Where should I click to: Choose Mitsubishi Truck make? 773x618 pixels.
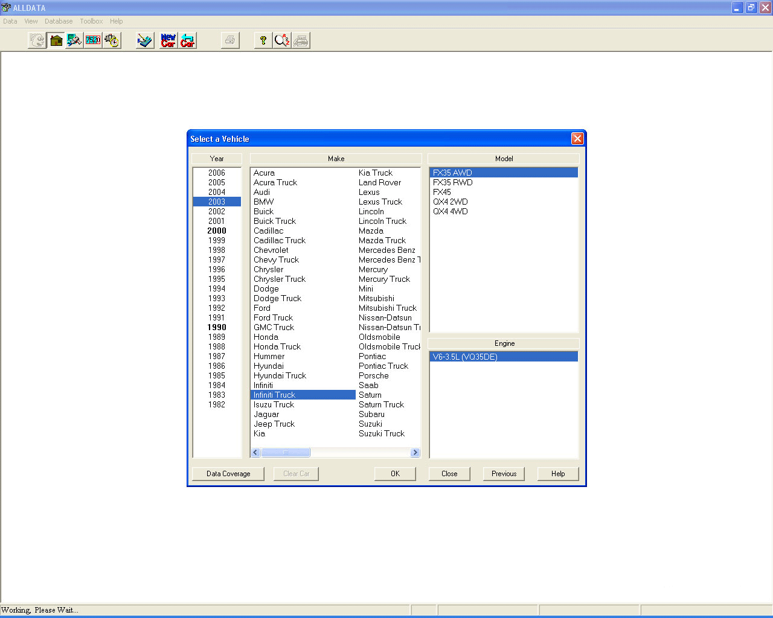coord(388,308)
